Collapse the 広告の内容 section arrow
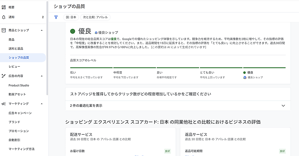 click(42, 76)
